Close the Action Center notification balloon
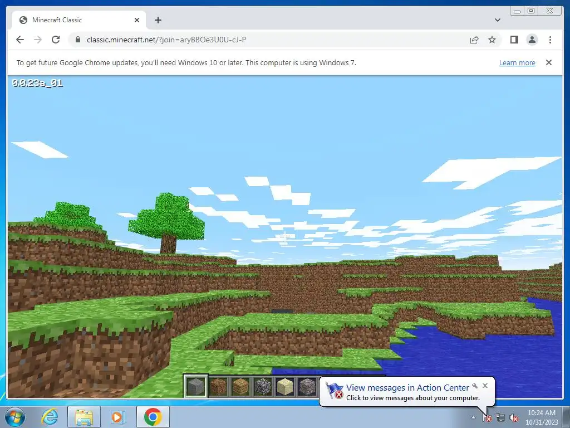Viewport: 570px width, 428px height. (x=485, y=386)
